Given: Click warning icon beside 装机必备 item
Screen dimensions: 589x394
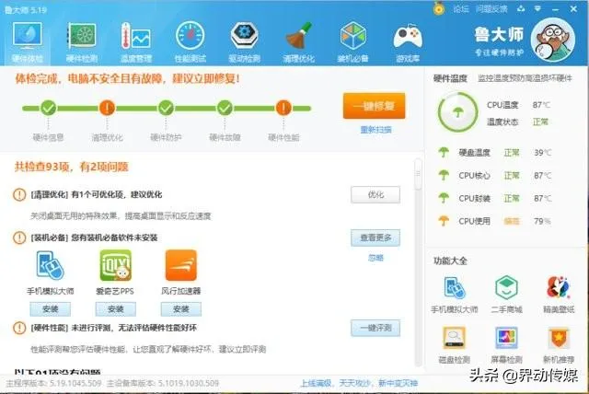Looking at the screenshot, I should tap(19, 238).
